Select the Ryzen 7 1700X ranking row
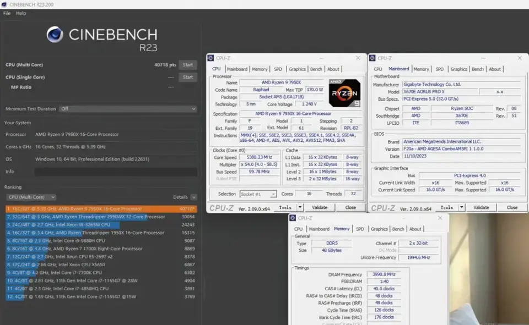Screen dimensions: 529x325 click(x=101, y=249)
